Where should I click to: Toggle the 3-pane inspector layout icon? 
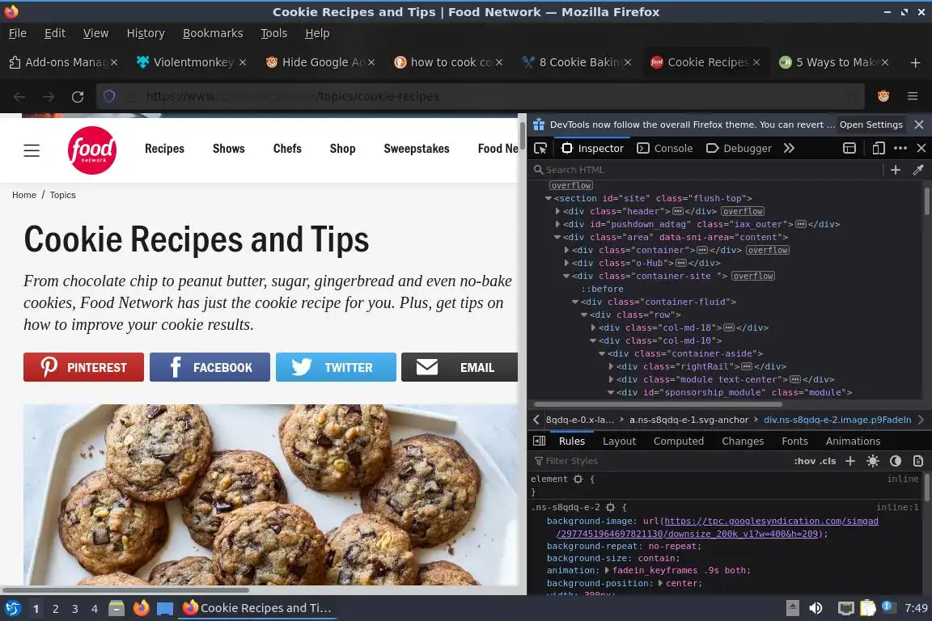[x=539, y=441]
